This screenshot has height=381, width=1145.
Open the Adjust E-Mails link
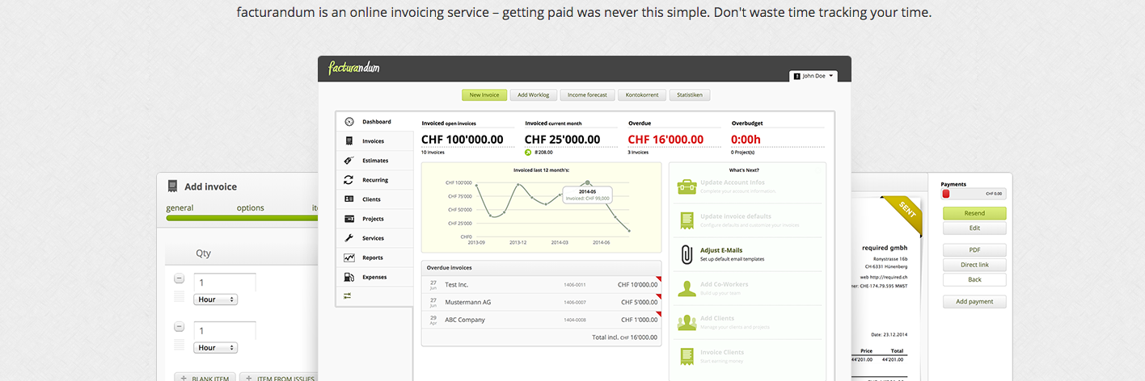721,250
